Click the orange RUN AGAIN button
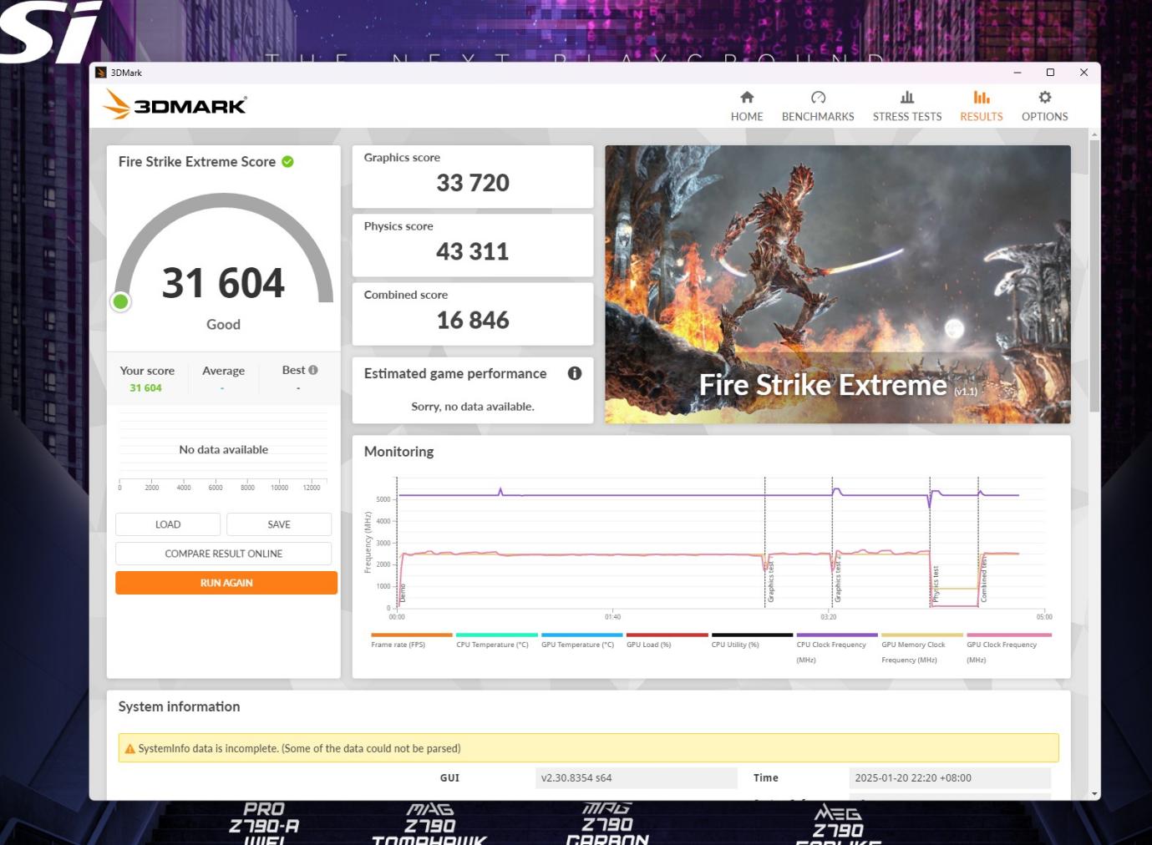The image size is (1152, 845). tap(226, 583)
